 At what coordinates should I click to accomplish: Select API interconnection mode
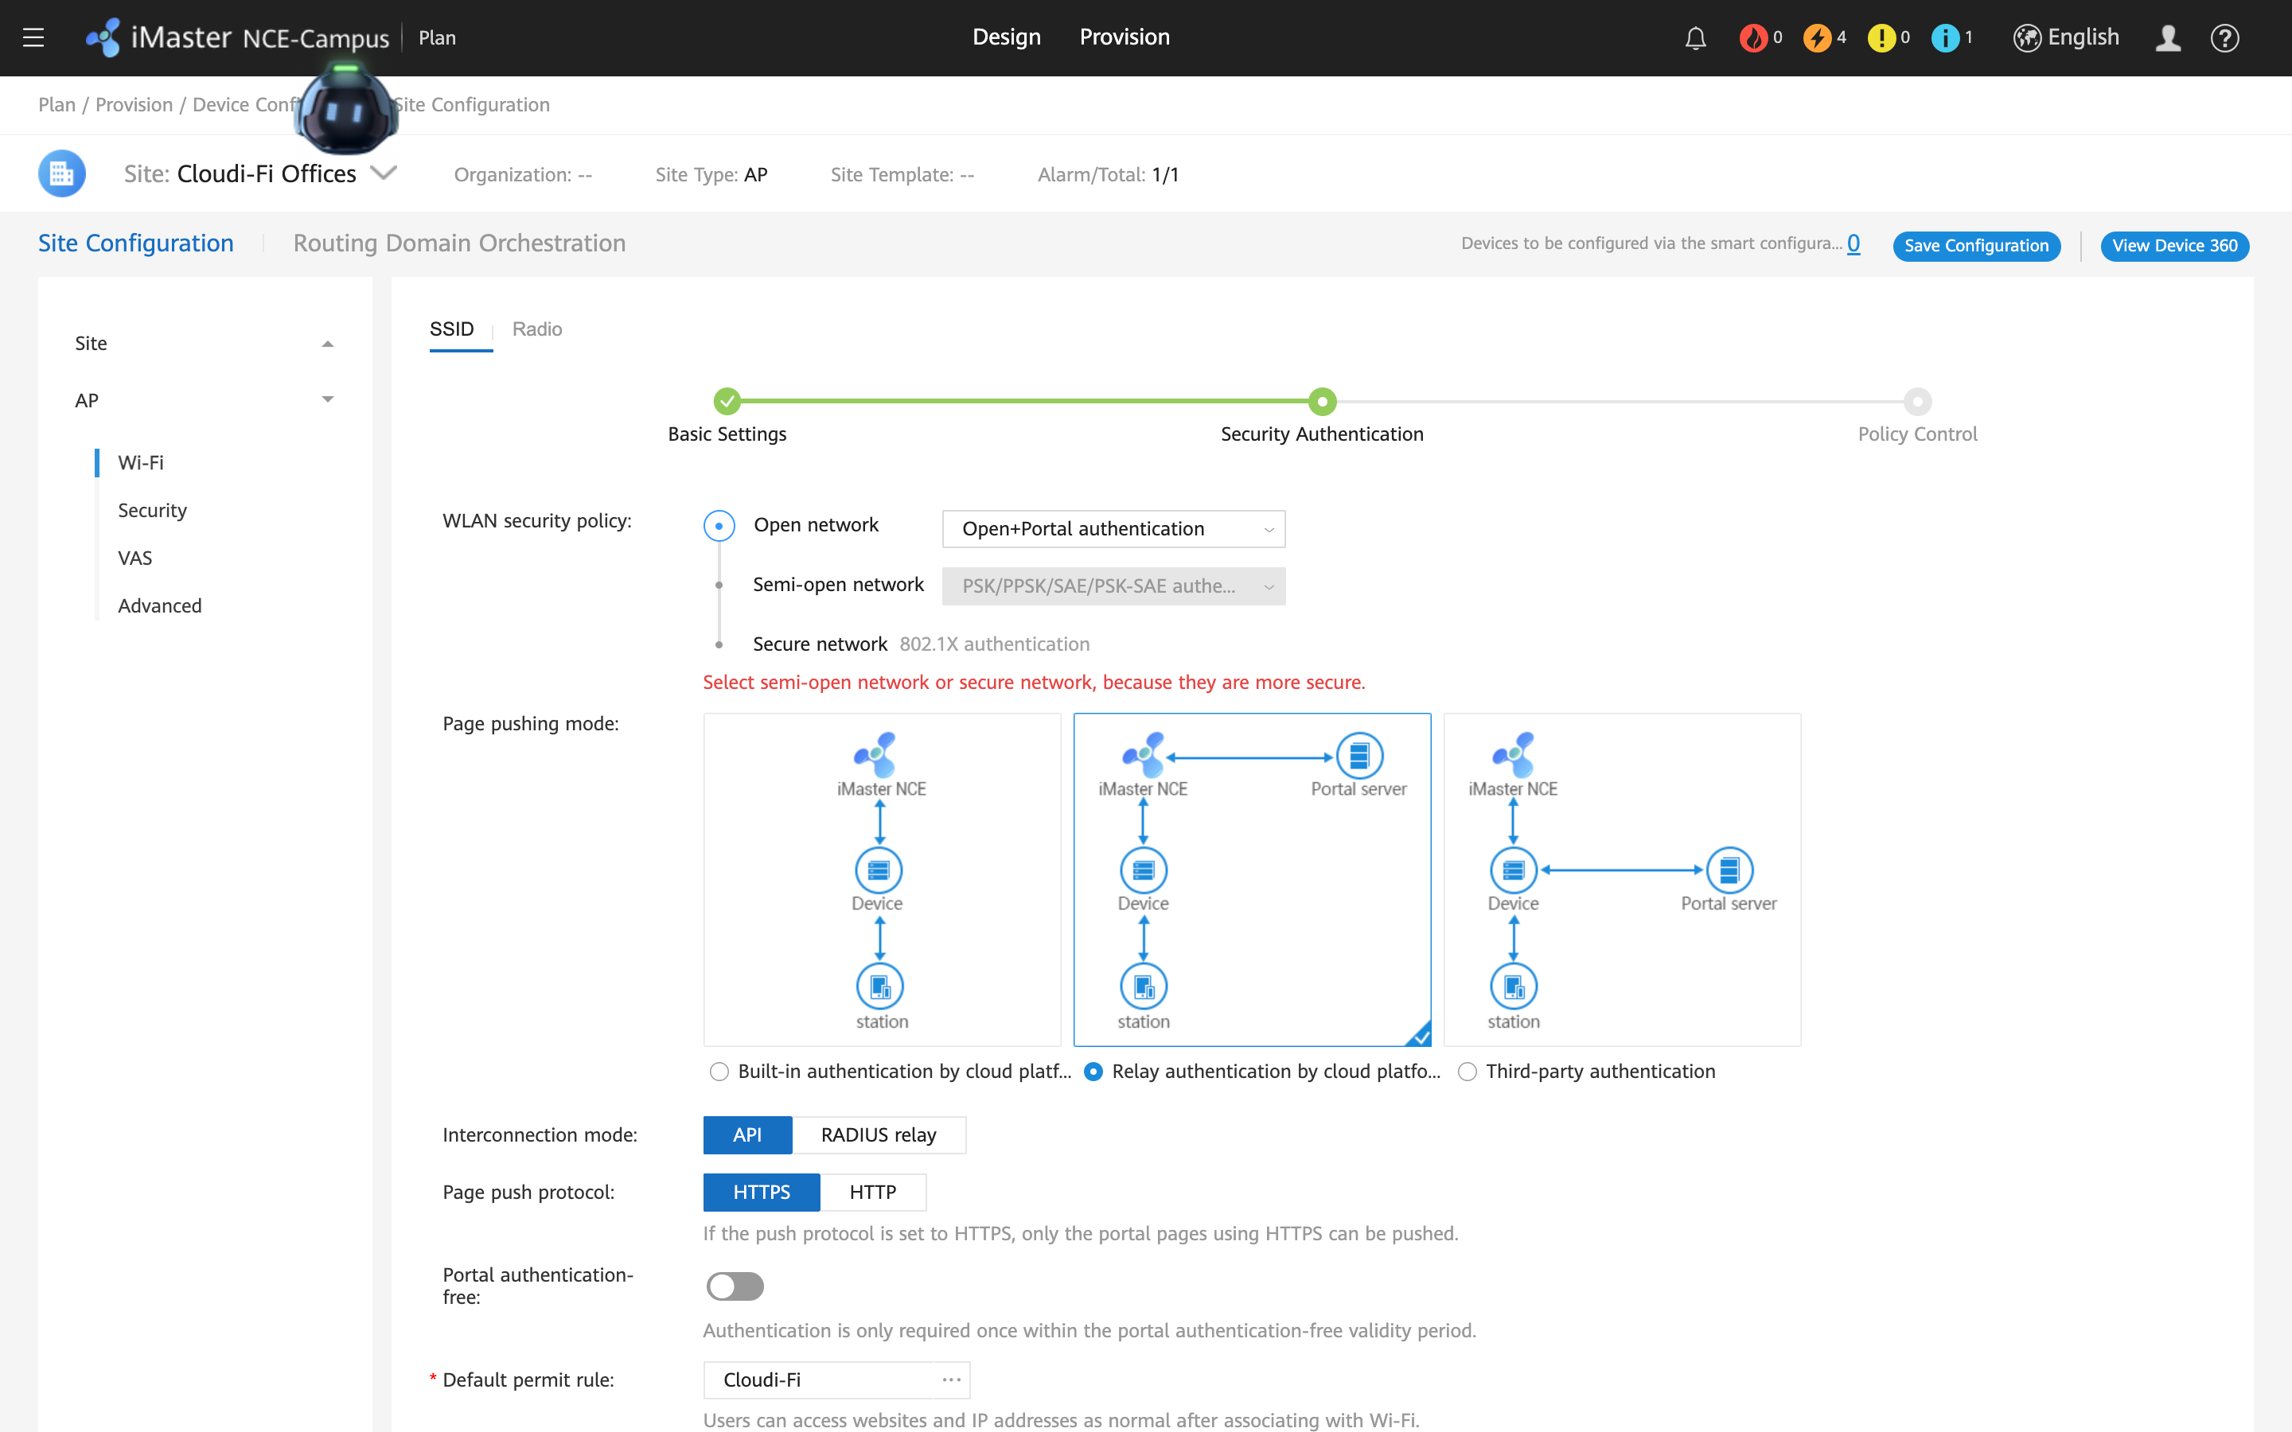[747, 1134]
